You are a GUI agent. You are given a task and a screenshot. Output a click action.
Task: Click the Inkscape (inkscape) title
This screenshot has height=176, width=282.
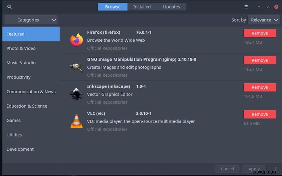click(x=108, y=86)
